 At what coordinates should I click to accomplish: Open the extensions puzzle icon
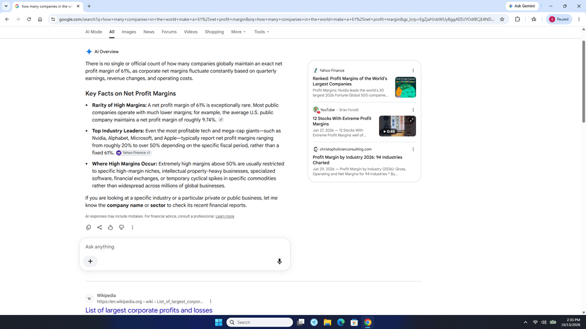[x=517, y=19]
